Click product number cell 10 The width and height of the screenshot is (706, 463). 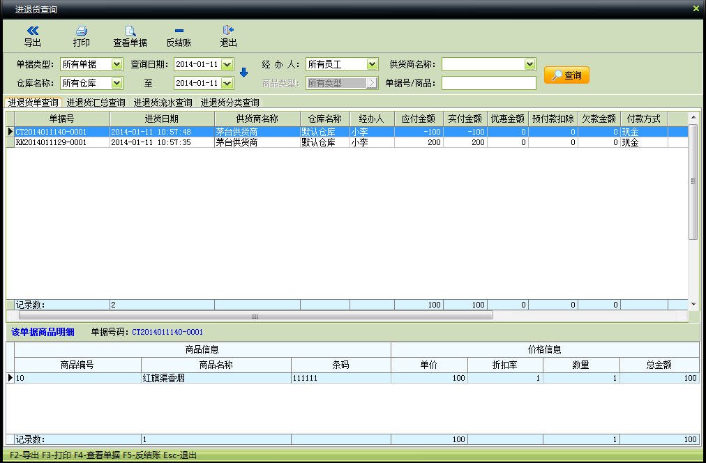pos(77,378)
